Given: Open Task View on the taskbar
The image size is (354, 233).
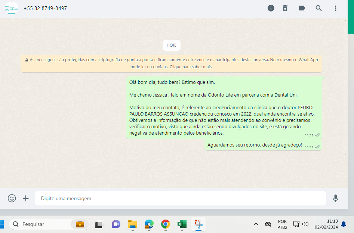Looking at the screenshot, I should coord(99,224).
